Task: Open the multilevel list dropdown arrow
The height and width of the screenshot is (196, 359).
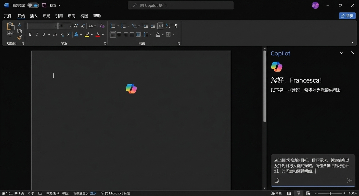Action: (139, 26)
